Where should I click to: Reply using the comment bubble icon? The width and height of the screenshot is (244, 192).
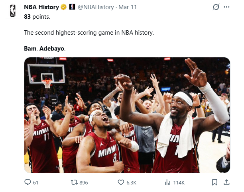[x=28, y=182]
